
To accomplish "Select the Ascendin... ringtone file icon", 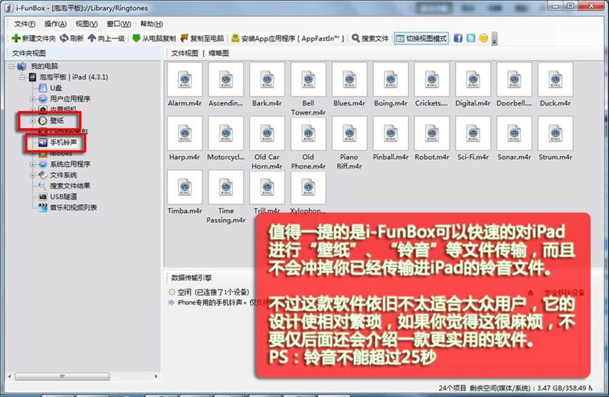I will tap(226, 79).
